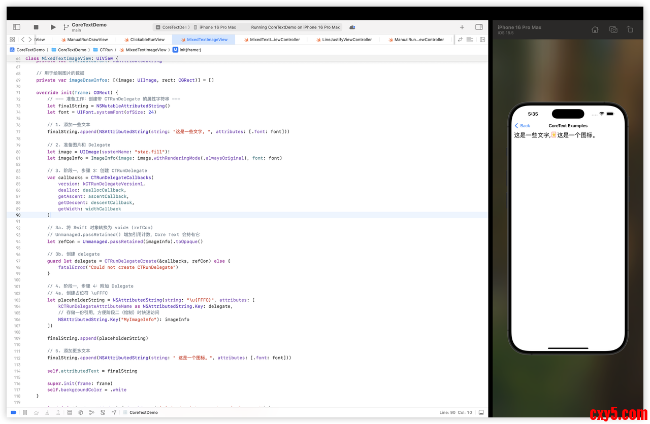Take a Simulator screenshot
The height and width of the screenshot is (424, 650).
(613, 30)
